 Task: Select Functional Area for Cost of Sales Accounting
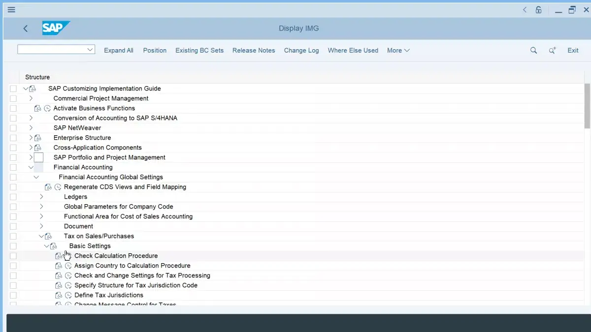[x=128, y=216]
